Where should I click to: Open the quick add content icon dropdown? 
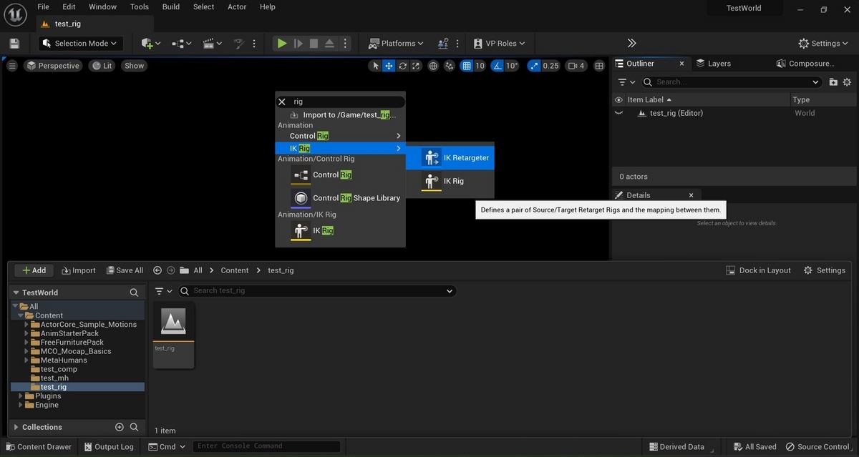(150, 43)
